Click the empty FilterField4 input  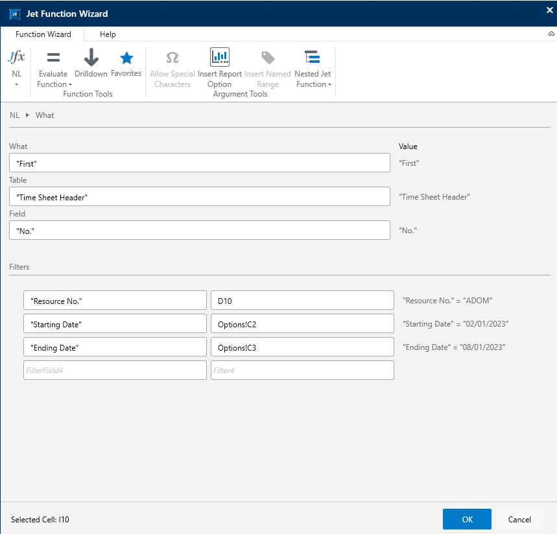click(115, 370)
